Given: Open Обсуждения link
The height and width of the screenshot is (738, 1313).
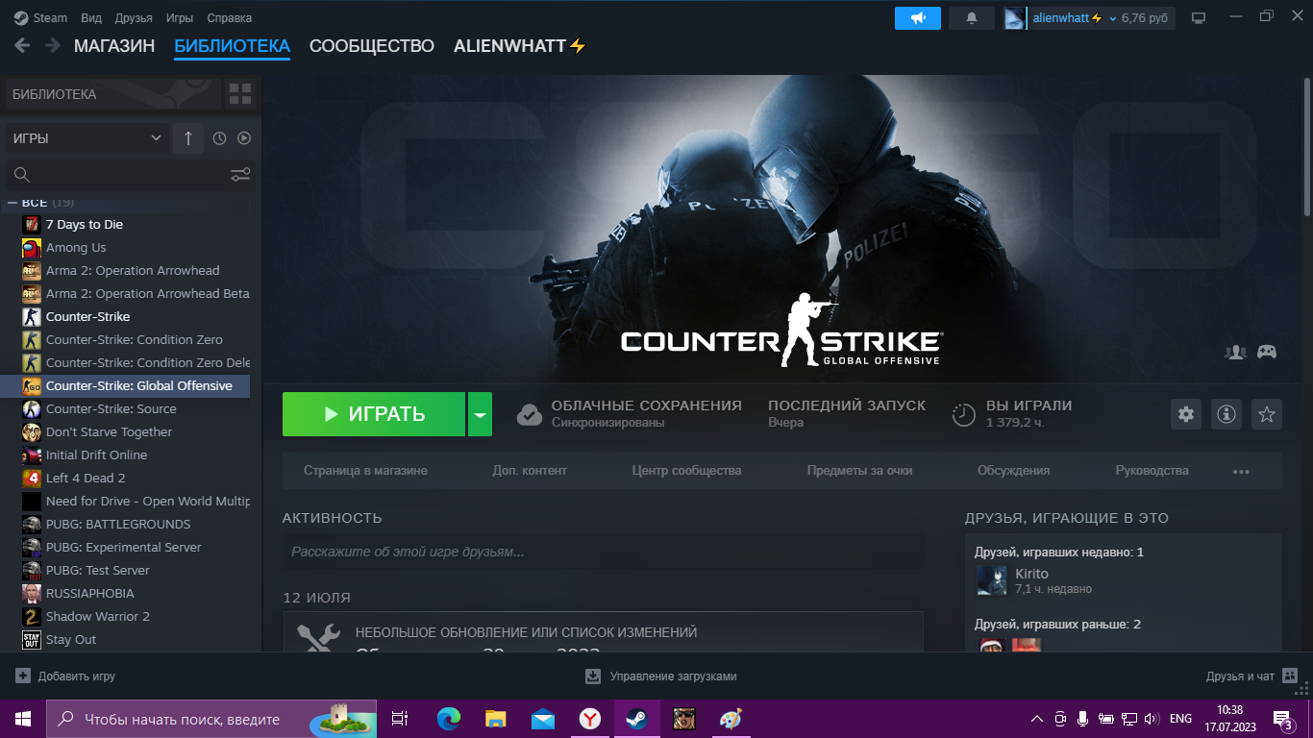Looking at the screenshot, I should point(1013,471).
